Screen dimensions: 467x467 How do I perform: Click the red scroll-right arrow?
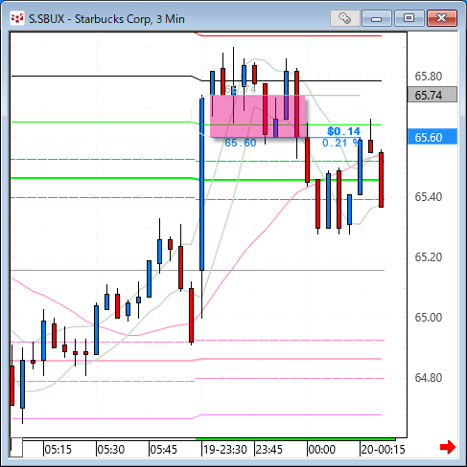tap(448, 447)
